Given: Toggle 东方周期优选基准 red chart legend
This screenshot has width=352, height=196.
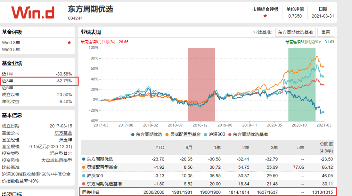Looking at the screenshot, I should pos(248,134).
